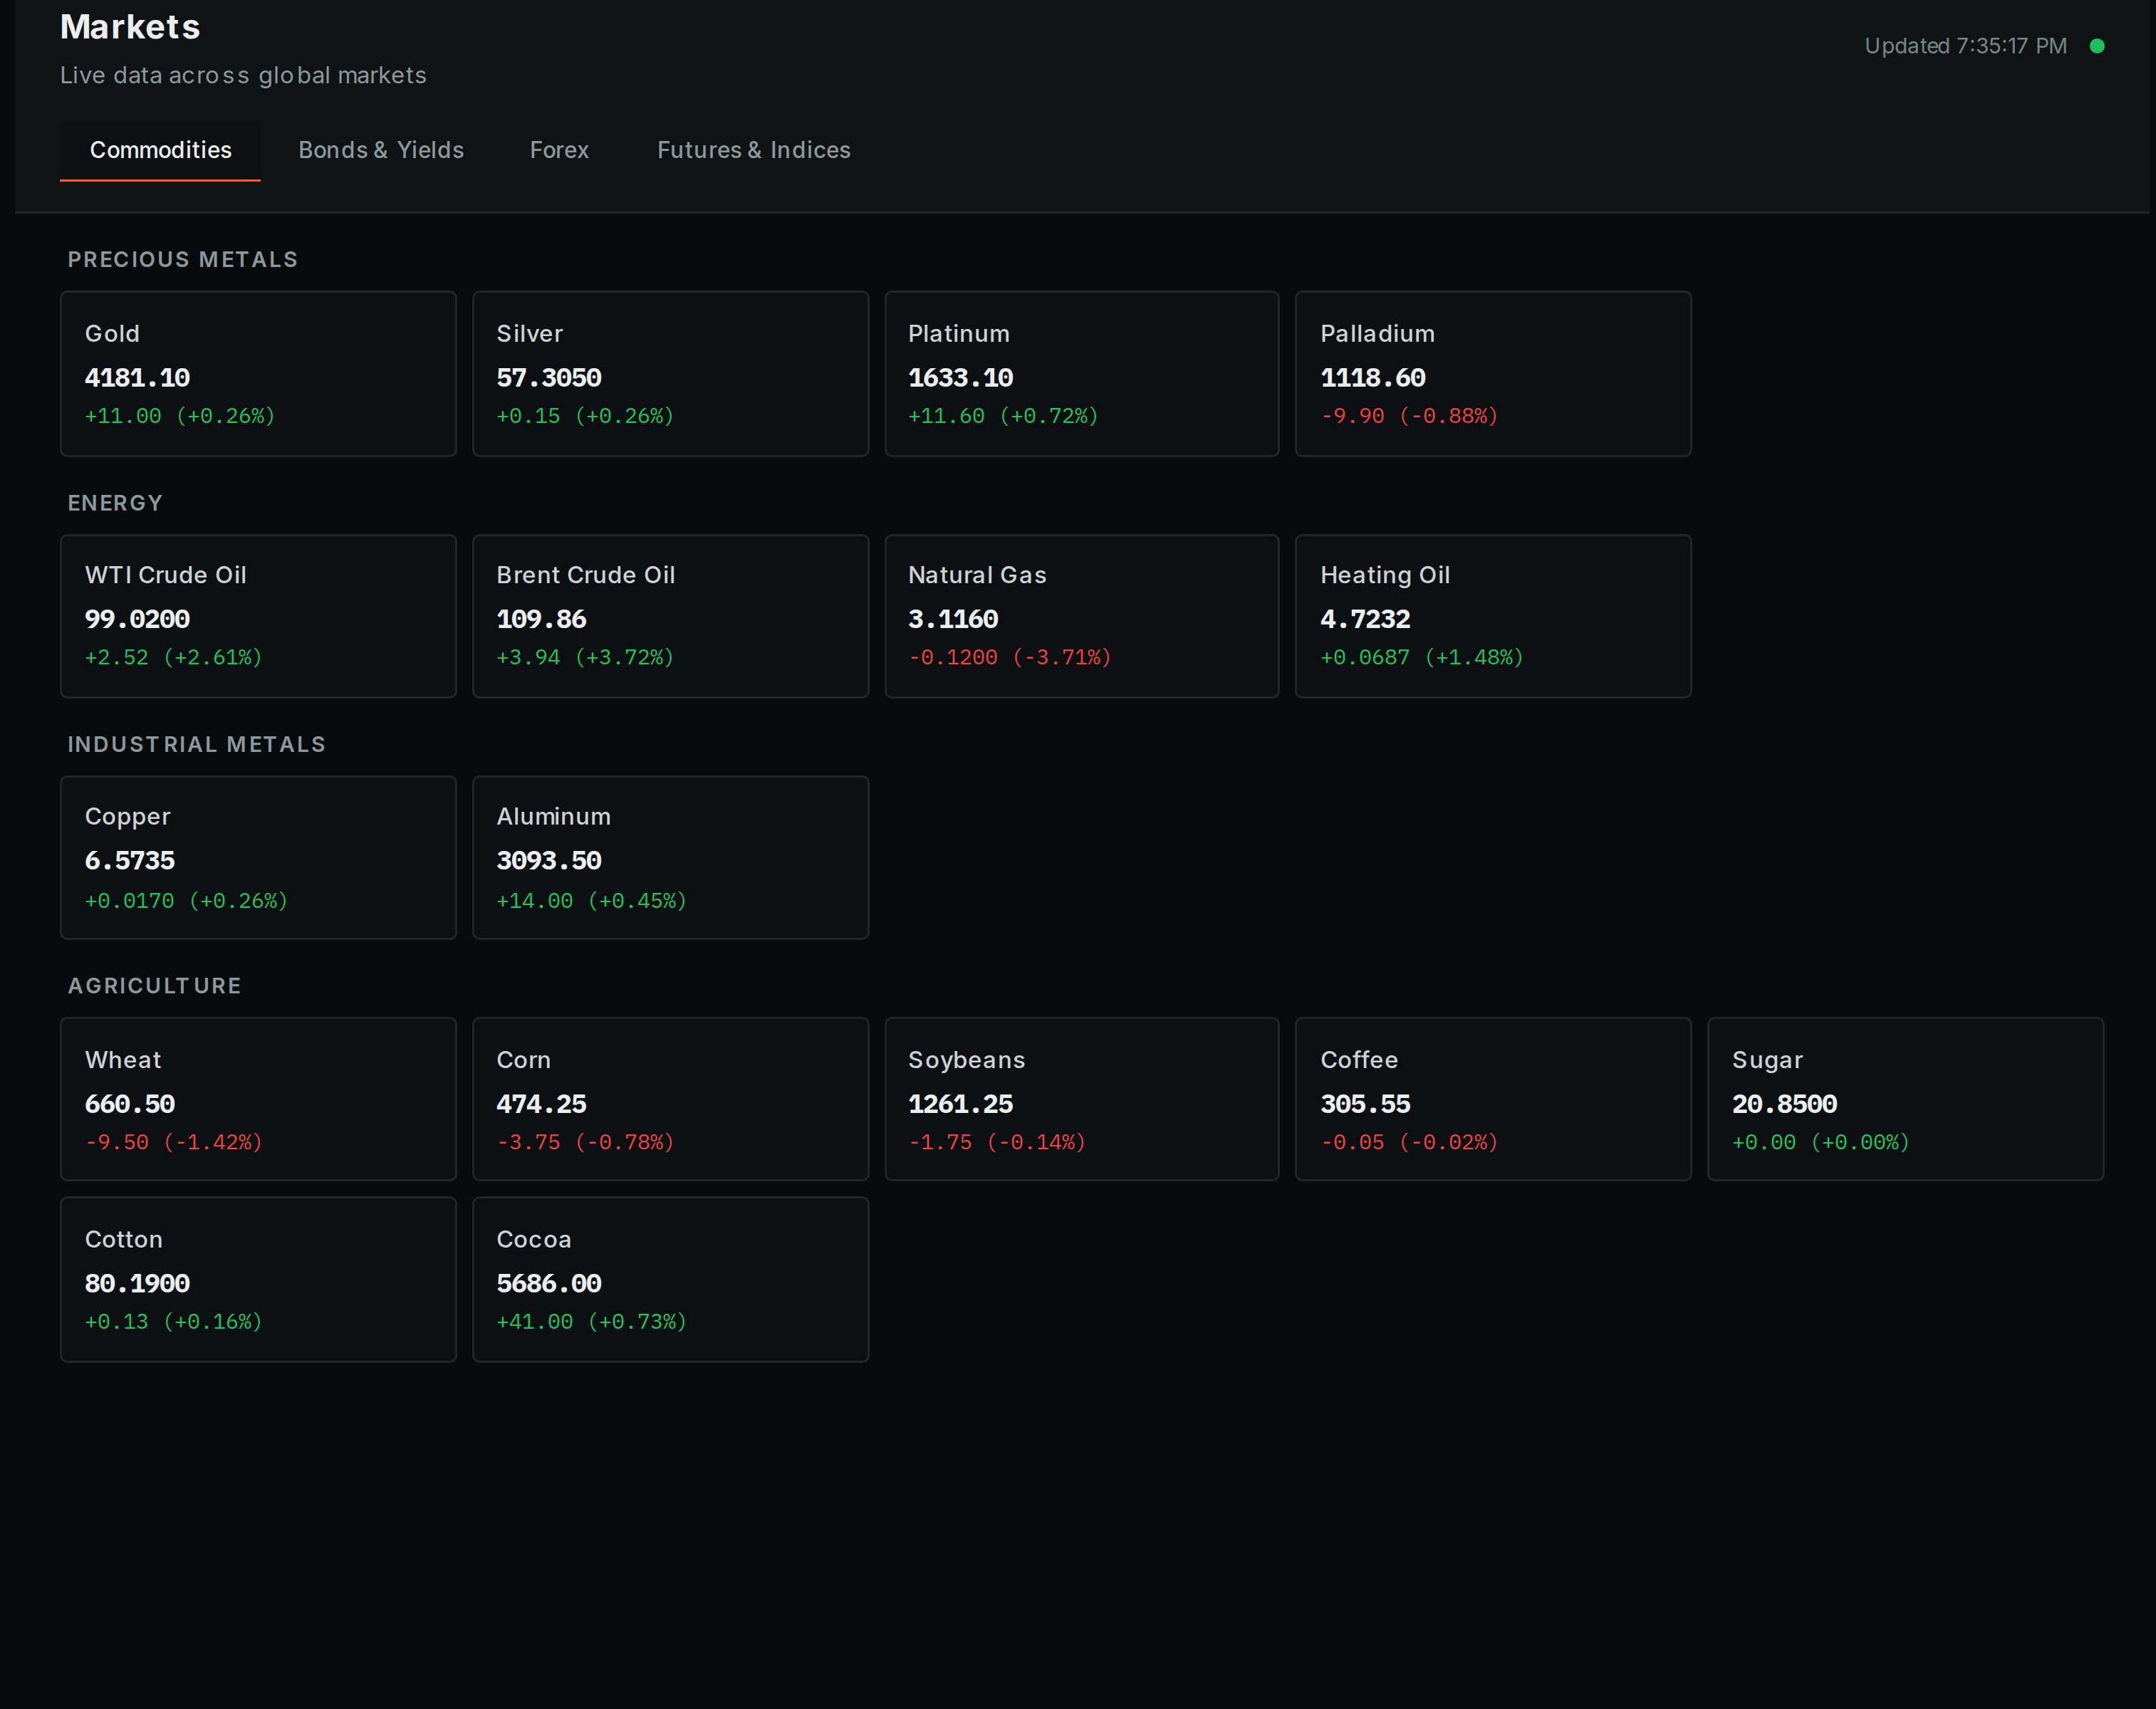Viewport: 2156px width, 1709px height.
Task: Open the Futures & Indices tab
Action: (754, 151)
